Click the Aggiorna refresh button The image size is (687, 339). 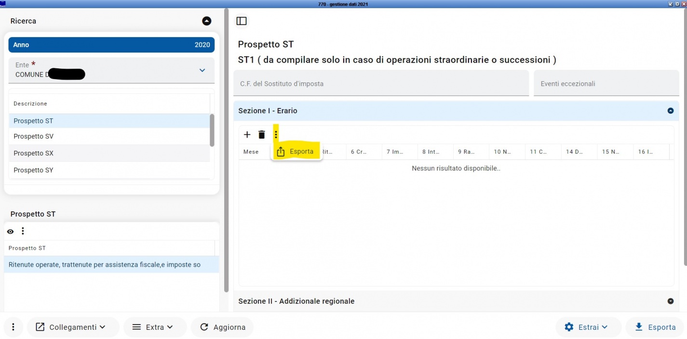pyautogui.click(x=222, y=327)
